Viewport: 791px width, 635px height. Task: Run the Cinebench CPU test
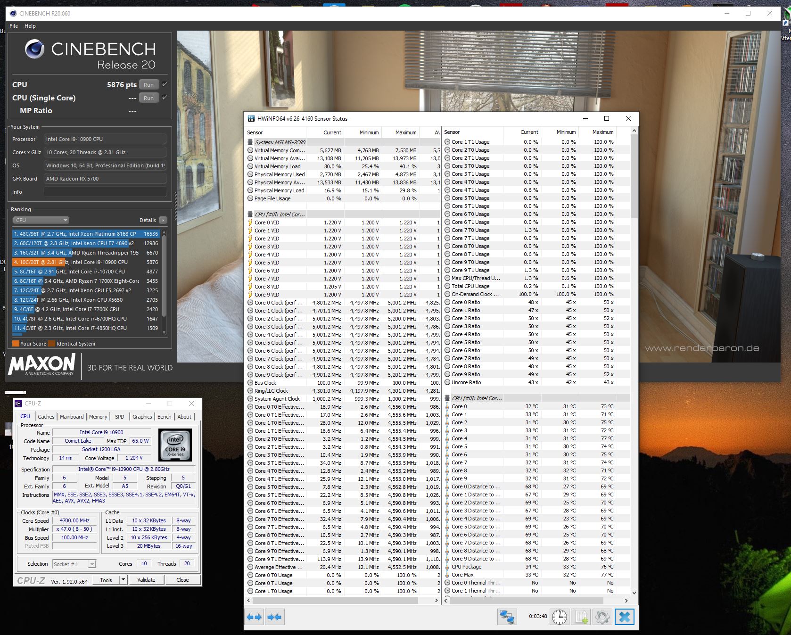(149, 85)
